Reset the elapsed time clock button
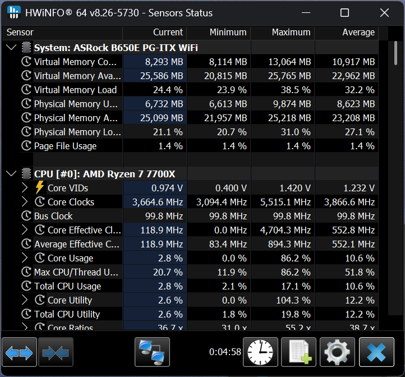This screenshot has width=405, height=377. pyautogui.click(x=260, y=352)
